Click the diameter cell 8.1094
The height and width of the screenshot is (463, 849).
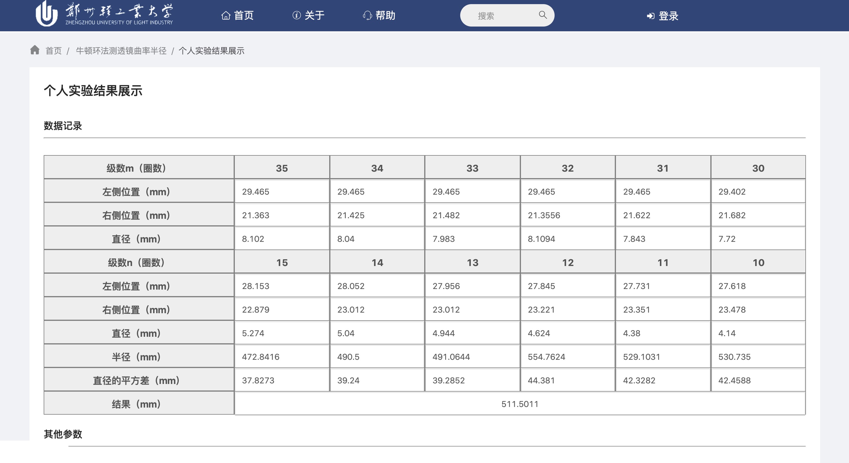point(568,238)
